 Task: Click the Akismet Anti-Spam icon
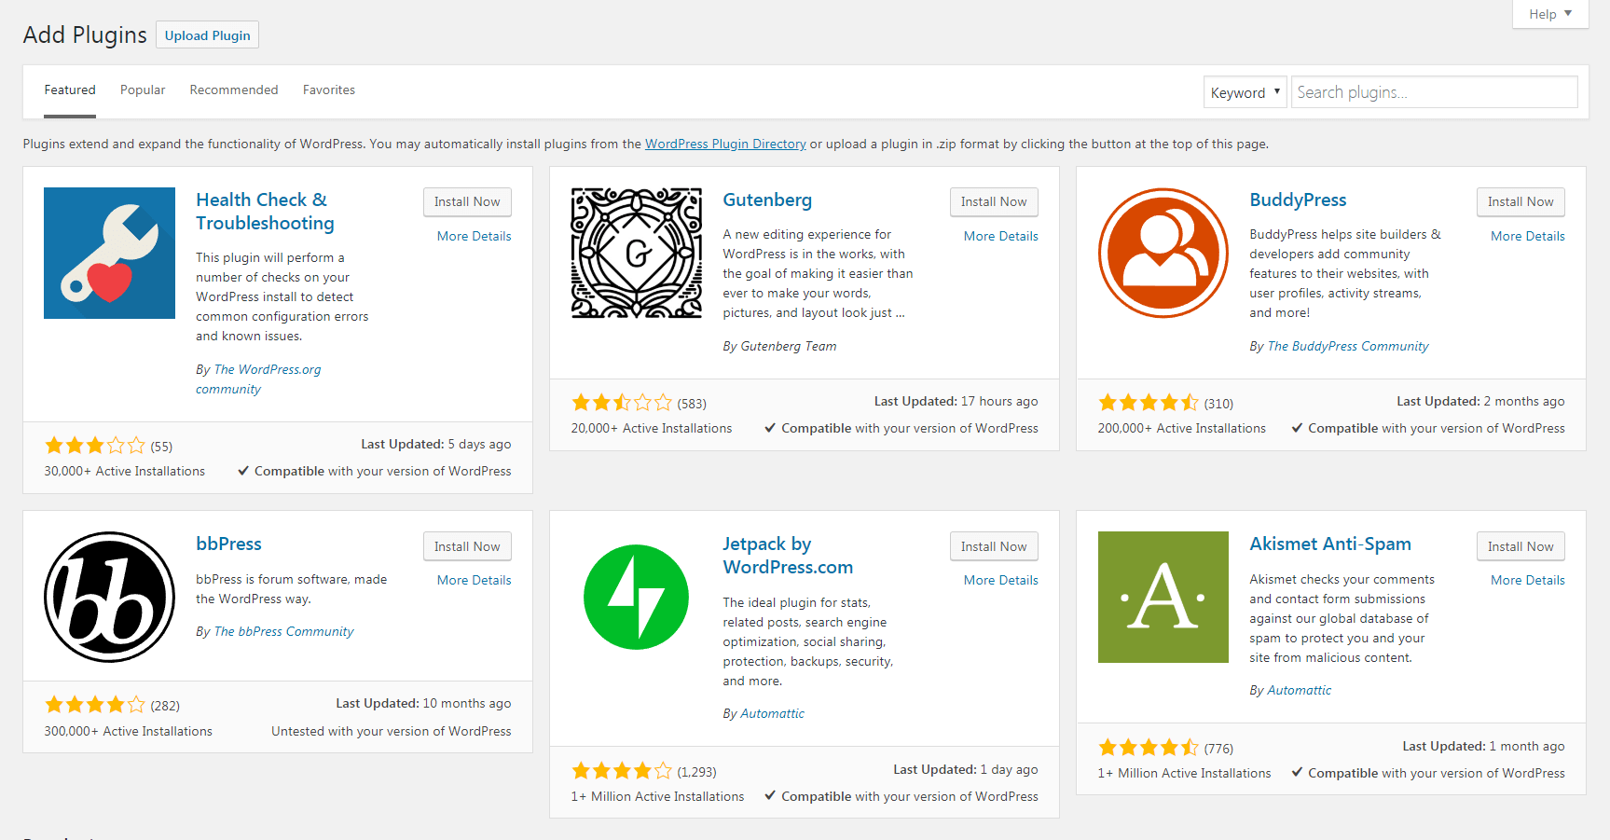pos(1163,598)
